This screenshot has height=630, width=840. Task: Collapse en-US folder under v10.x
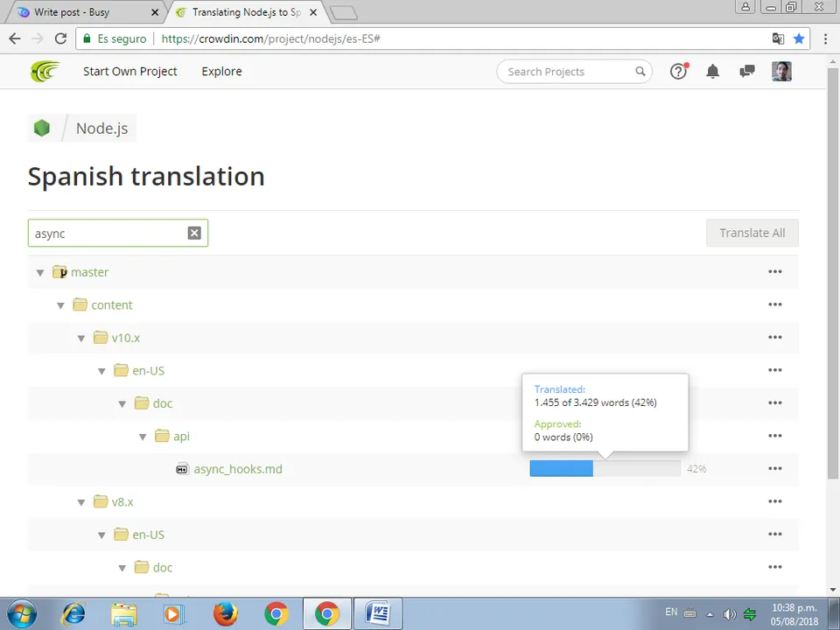tap(101, 371)
